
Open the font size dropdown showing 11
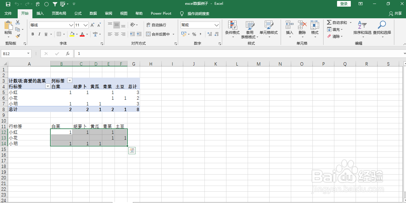86,25
